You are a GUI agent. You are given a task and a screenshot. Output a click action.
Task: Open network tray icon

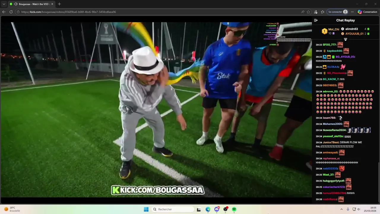tap(354, 209)
